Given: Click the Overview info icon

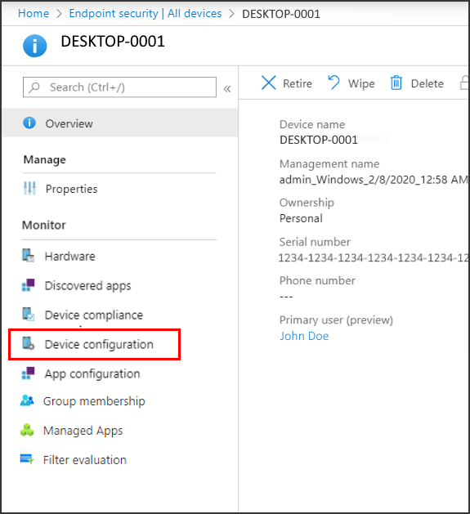Looking at the screenshot, I should (x=29, y=123).
